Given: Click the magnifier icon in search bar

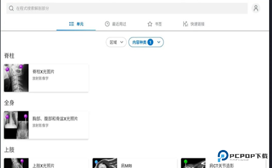Looking at the screenshot, I should pos(11,8).
